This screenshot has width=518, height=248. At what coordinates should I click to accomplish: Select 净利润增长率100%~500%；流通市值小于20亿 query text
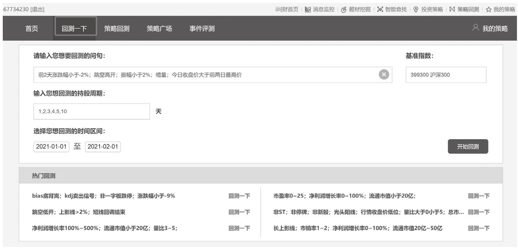(x=105, y=229)
